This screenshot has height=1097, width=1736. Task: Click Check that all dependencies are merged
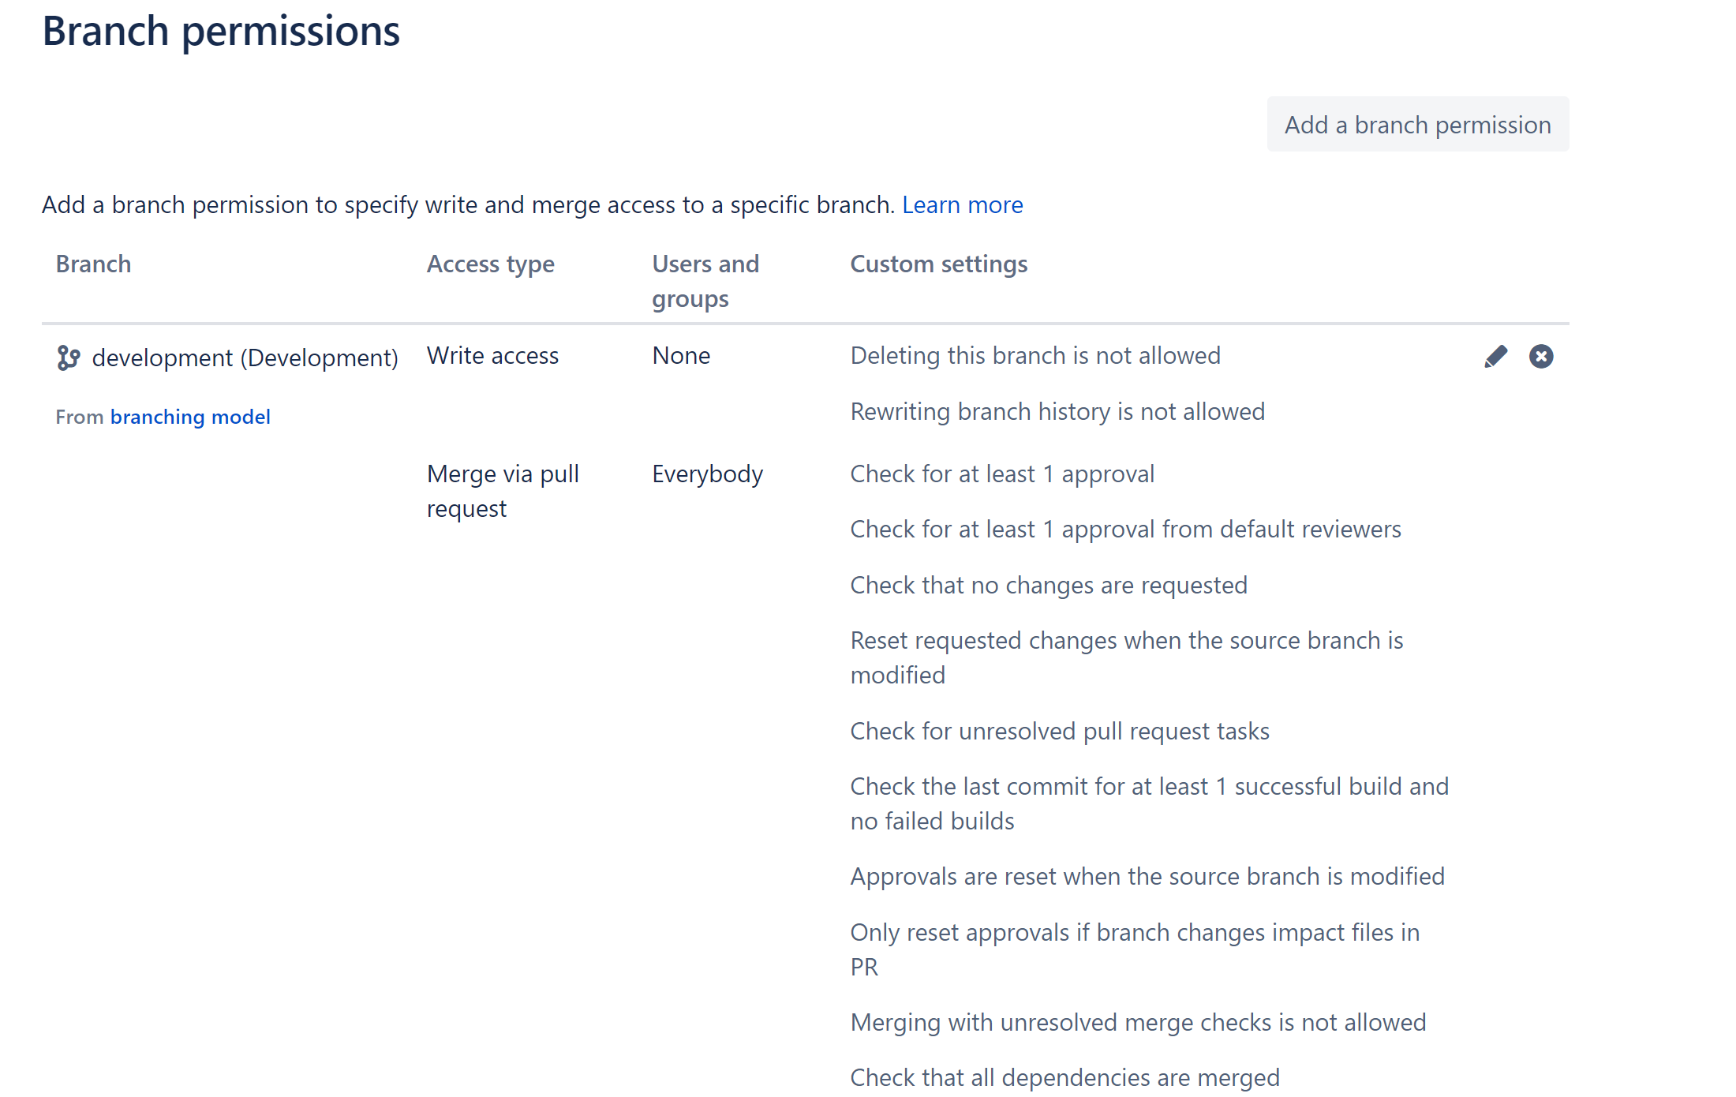tap(1064, 1078)
